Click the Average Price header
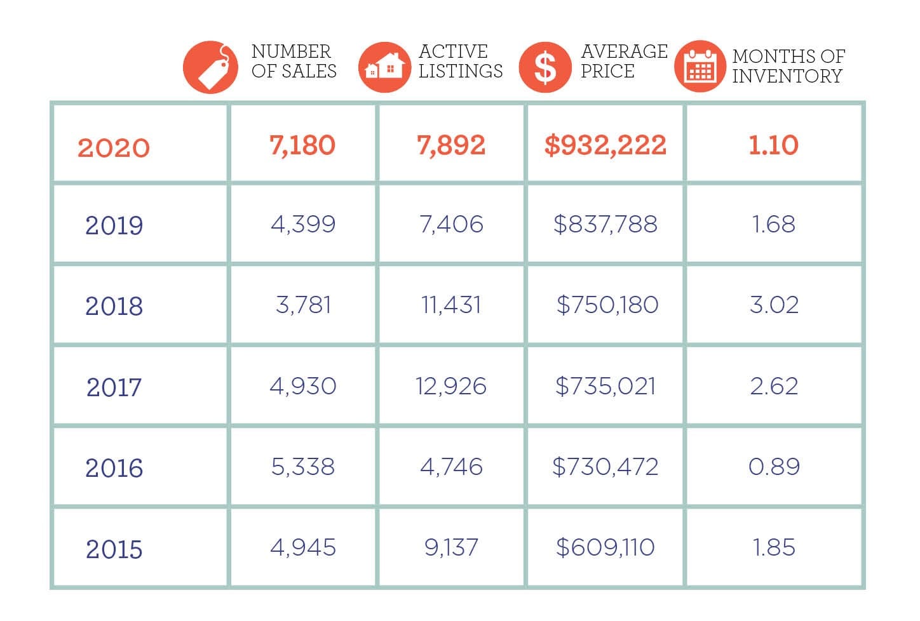 click(624, 61)
